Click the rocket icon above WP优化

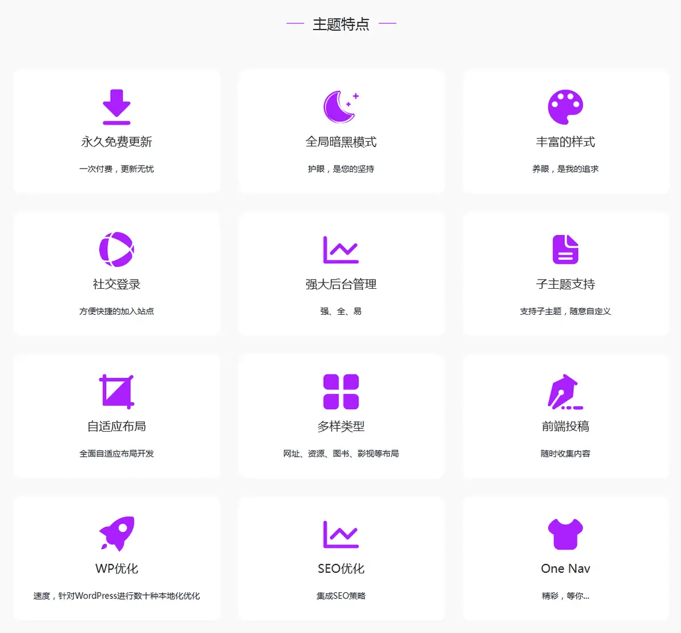(x=116, y=534)
